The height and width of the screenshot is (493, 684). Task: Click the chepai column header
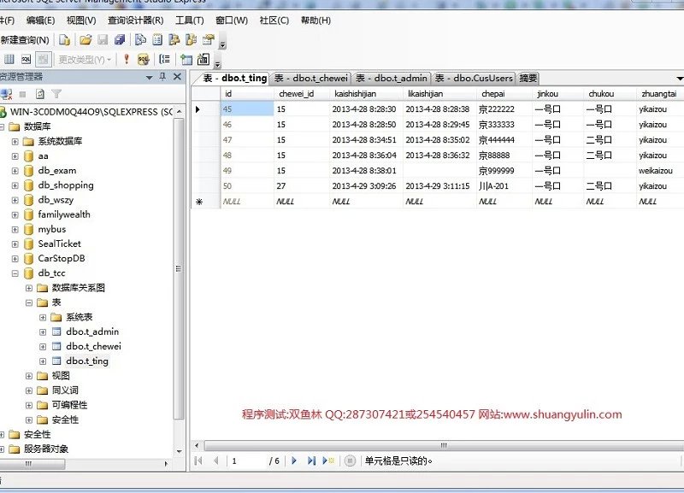pyautogui.click(x=504, y=94)
